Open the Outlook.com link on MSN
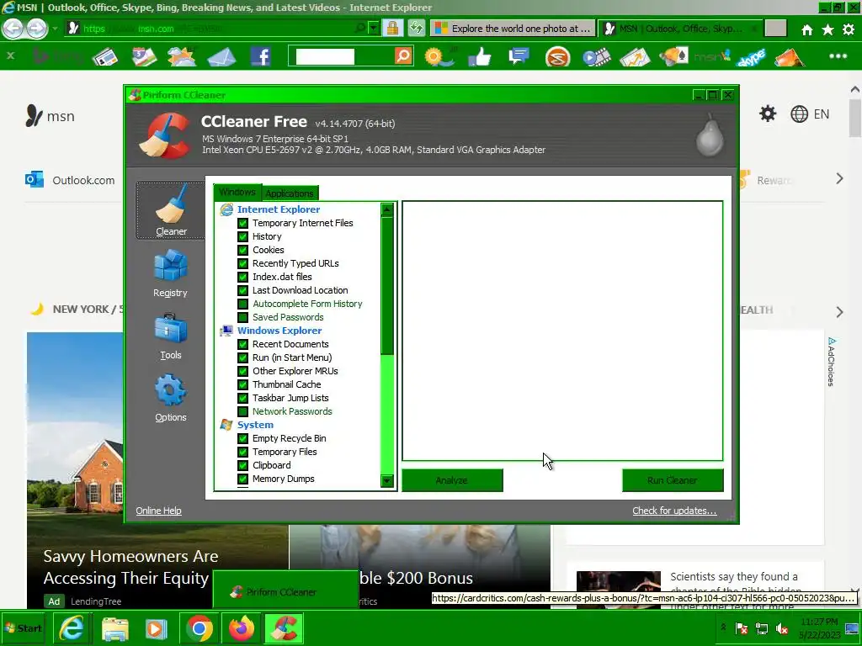Viewport: 862px width, 646px height. tap(70, 180)
